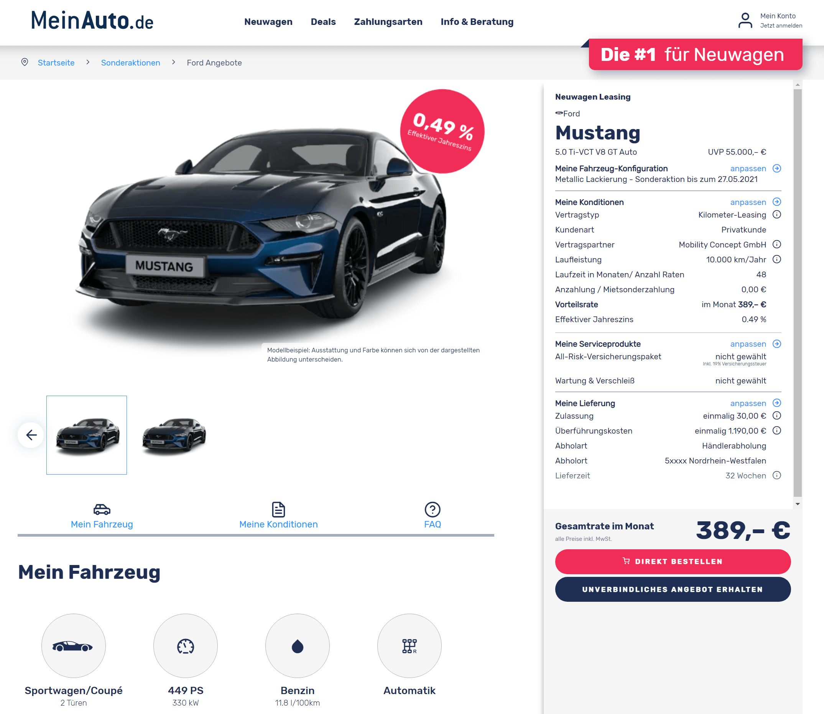Open anpassen arrow for Meine Lieferung

click(776, 403)
